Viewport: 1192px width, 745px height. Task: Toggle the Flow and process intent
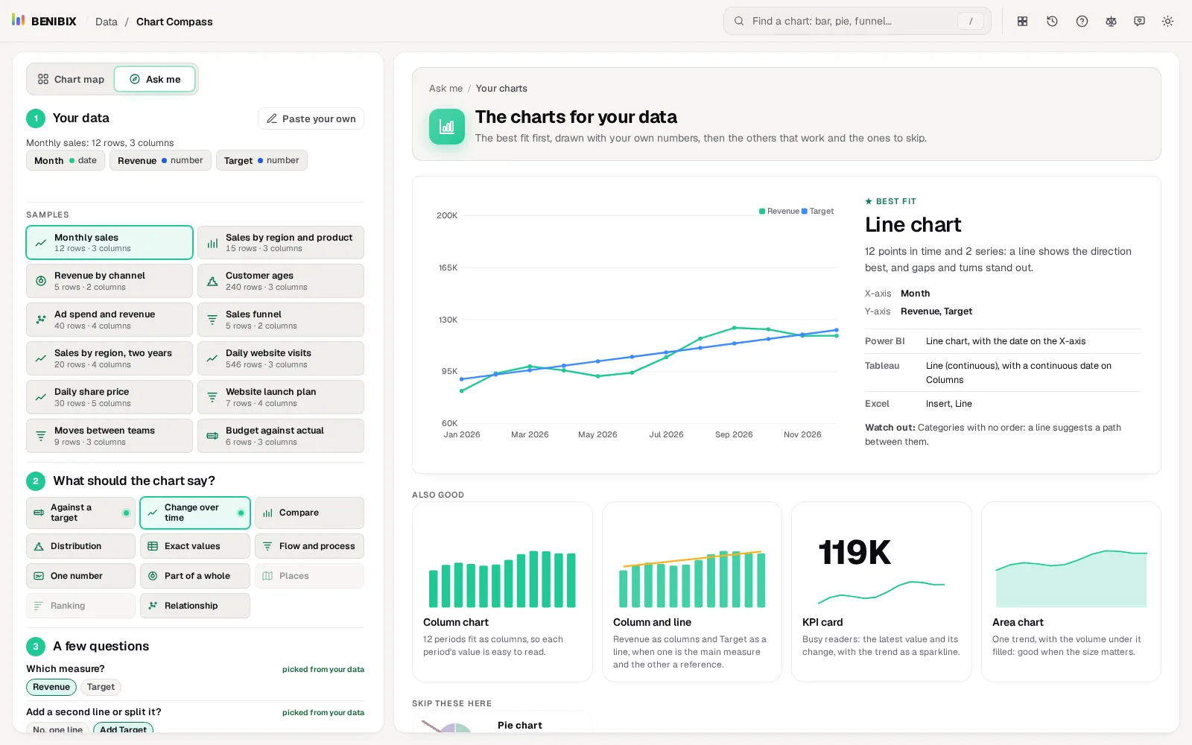[x=309, y=546]
